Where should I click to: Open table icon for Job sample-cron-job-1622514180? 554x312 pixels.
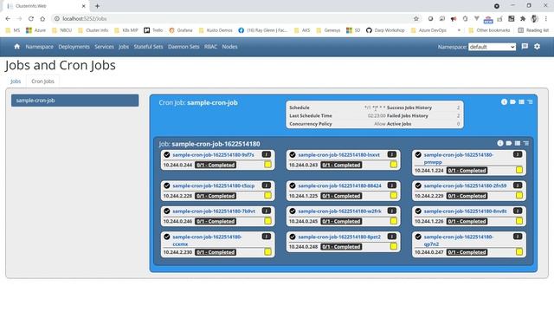coord(518,143)
